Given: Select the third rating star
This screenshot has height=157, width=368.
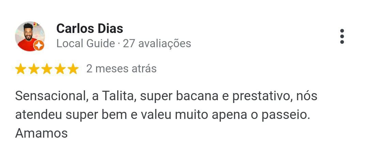Looking at the screenshot, I should (47, 69).
